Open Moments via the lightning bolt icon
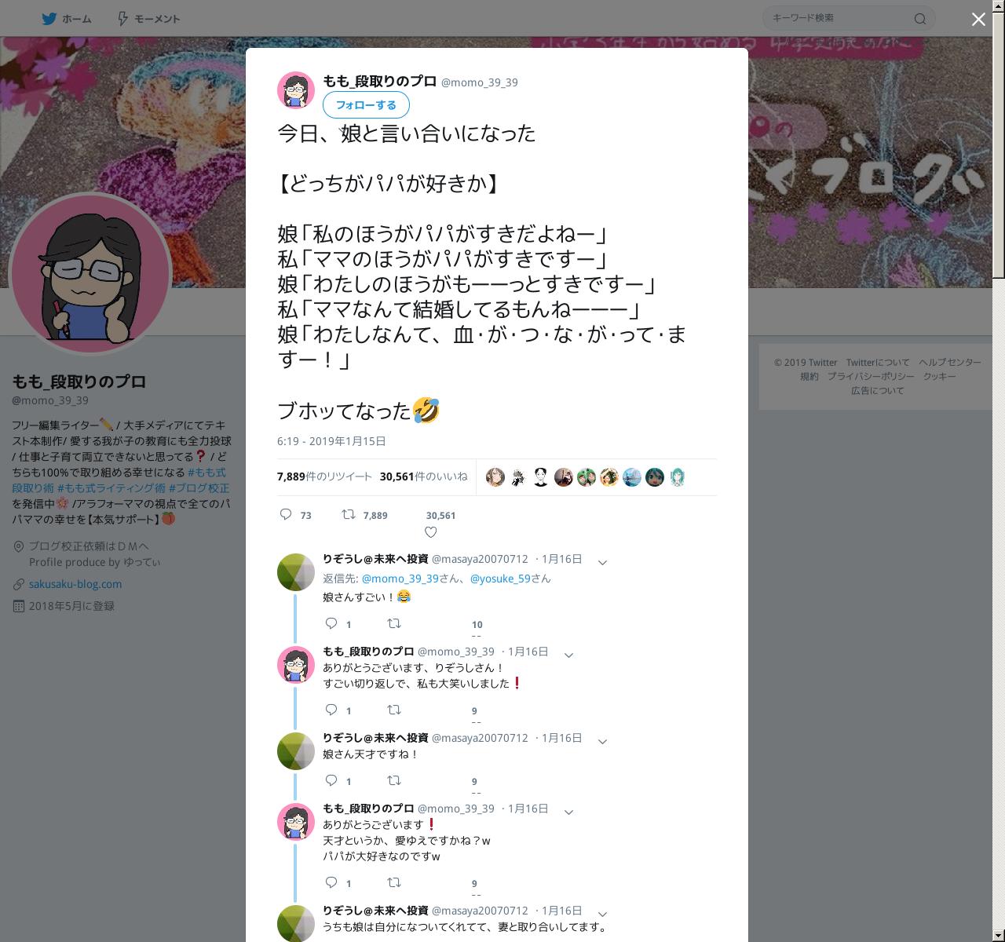This screenshot has height=942, width=1005. [122, 19]
